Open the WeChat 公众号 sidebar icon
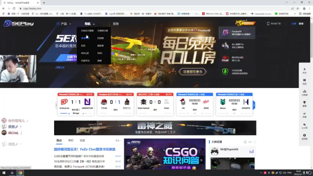The height and width of the screenshot is (176, 313). click(x=304, y=126)
